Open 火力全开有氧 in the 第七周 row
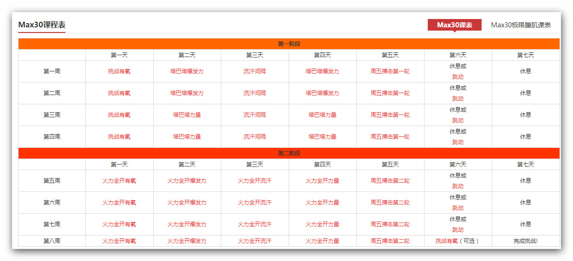573x261 pixels. tap(119, 224)
